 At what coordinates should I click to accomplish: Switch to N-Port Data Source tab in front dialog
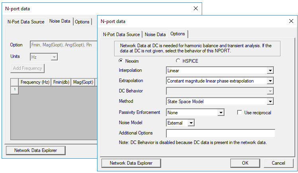(121, 35)
